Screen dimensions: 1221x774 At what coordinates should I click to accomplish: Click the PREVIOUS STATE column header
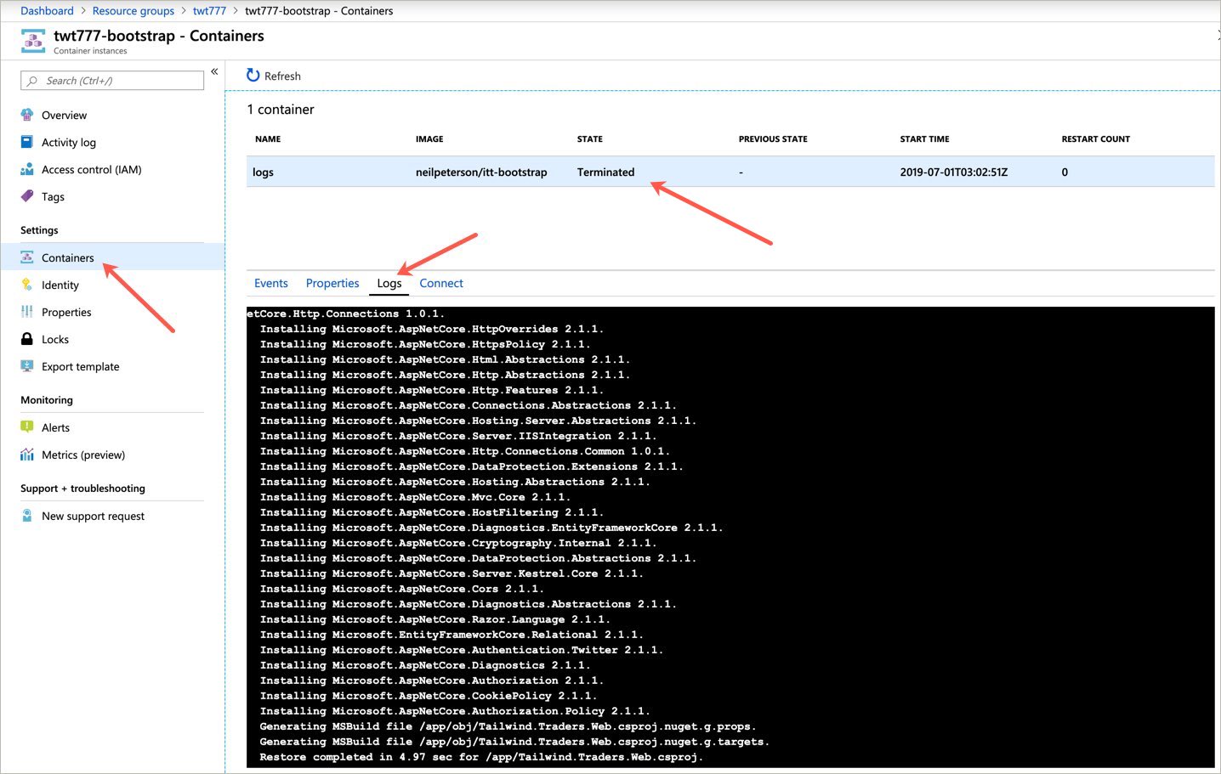773,139
